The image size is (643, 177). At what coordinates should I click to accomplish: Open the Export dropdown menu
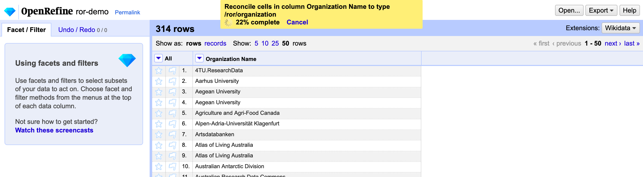[x=601, y=10]
